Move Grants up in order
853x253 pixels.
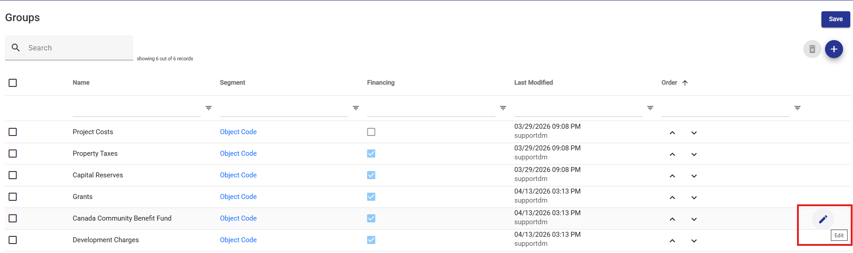(x=672, y=198)
